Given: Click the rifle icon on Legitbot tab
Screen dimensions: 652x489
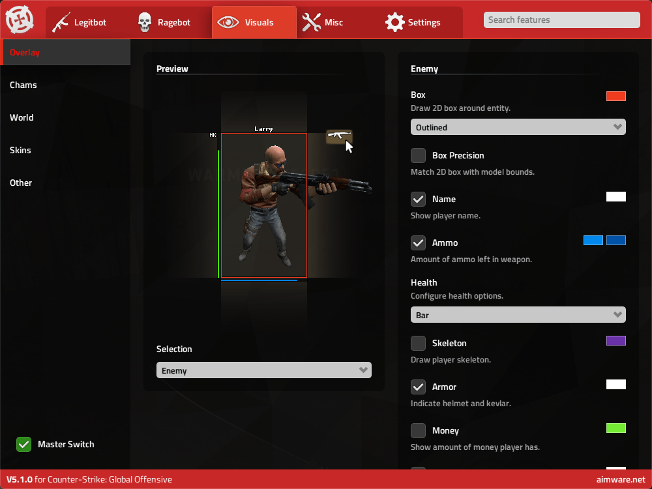Looking at the screenshot, I should coord(61,22).
